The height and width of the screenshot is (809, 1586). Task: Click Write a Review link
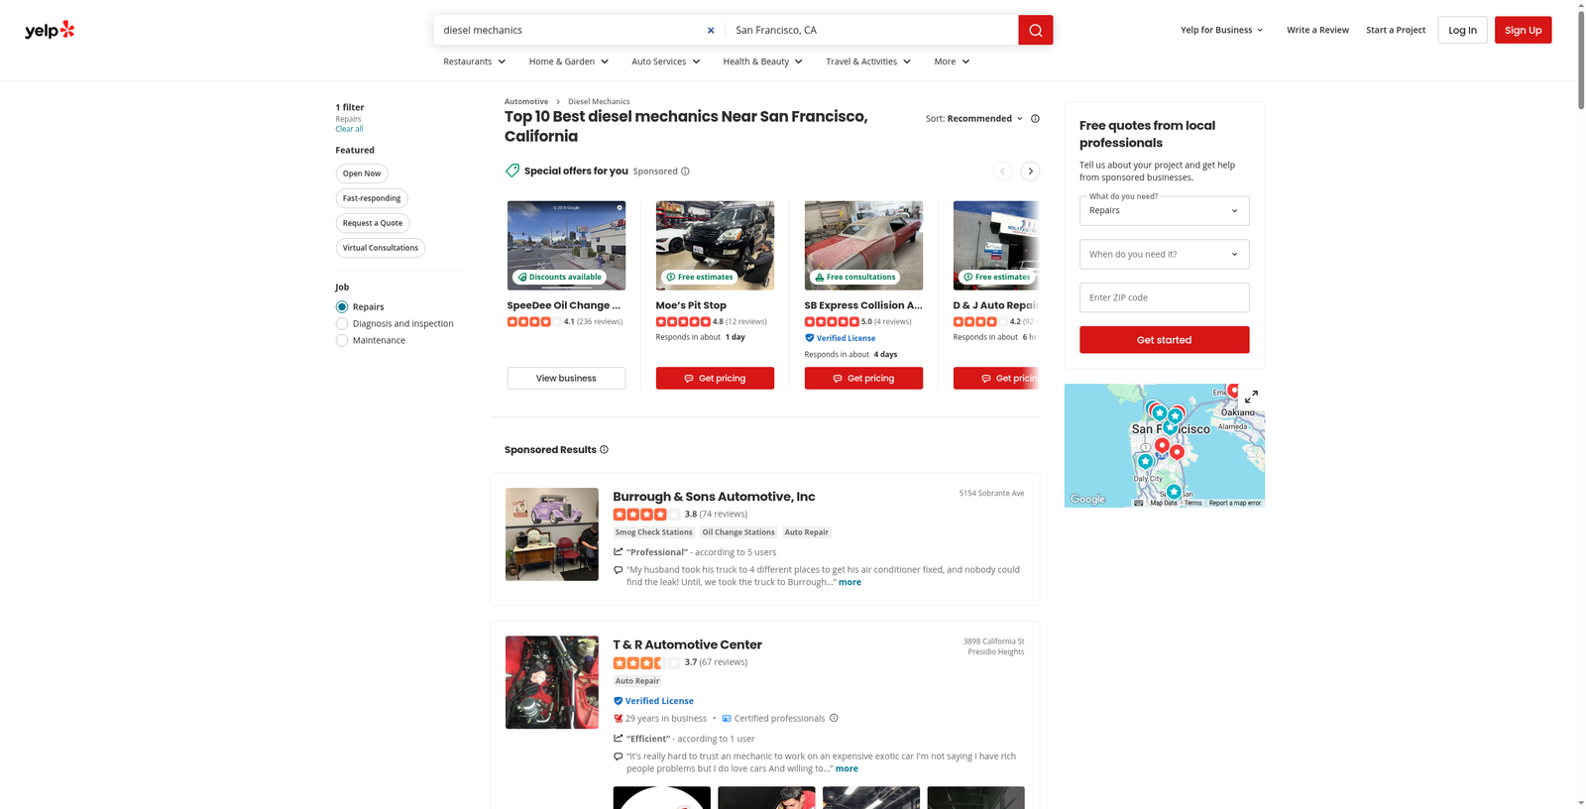pos(1317,30)
